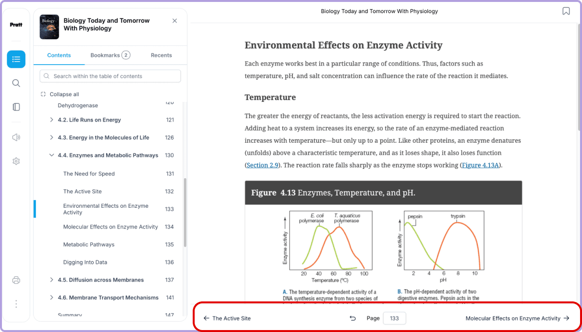Click the page number field
Screen dimensions: 582x332
pyautogui.click(x=394, y=318)
